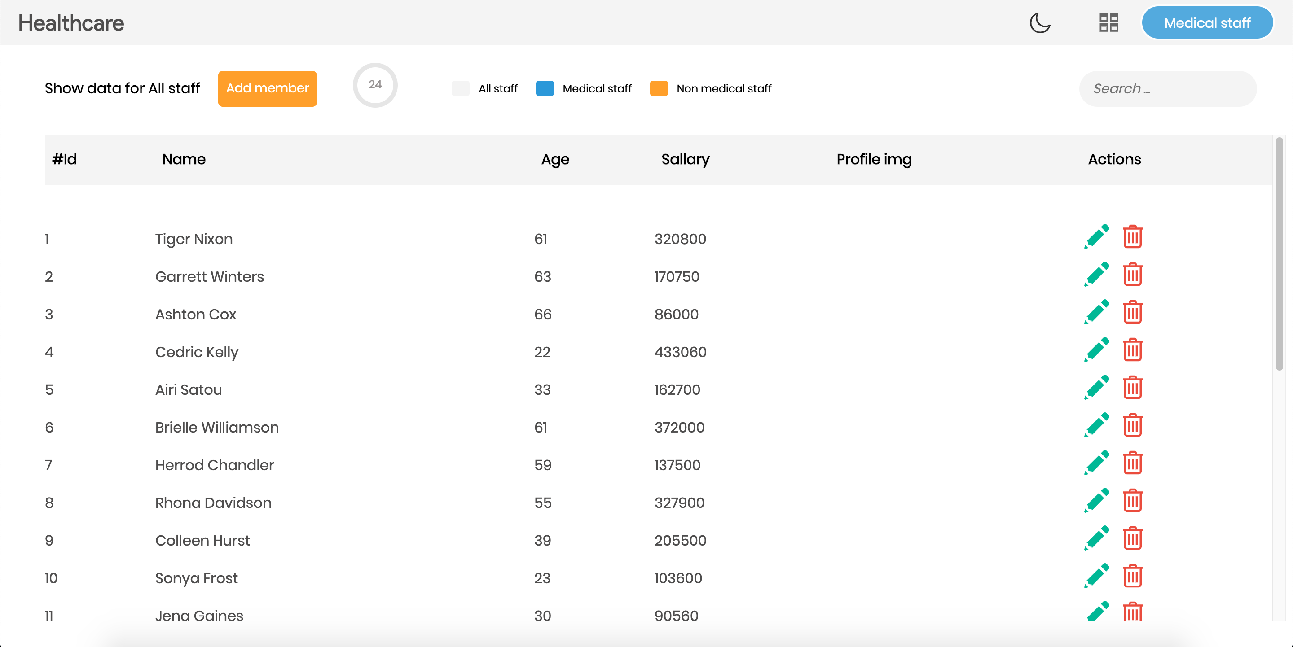Select the Name column header to sort

pyautogui.click(x=183, y=159)
